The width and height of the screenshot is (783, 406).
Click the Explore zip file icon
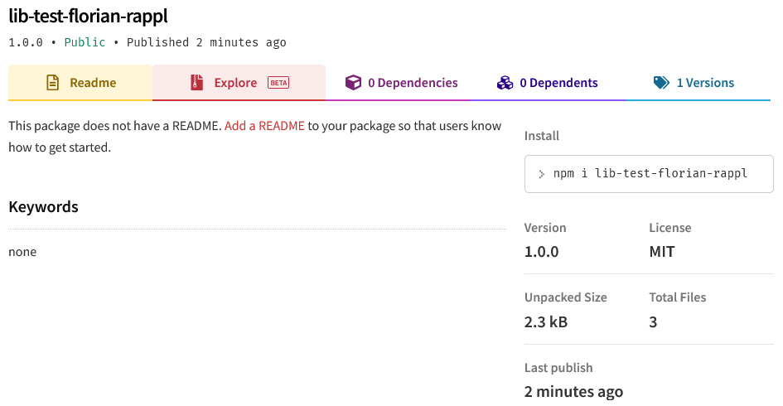[196, 82]
